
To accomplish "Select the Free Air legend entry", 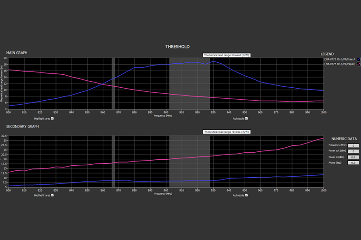I will 340,59.
